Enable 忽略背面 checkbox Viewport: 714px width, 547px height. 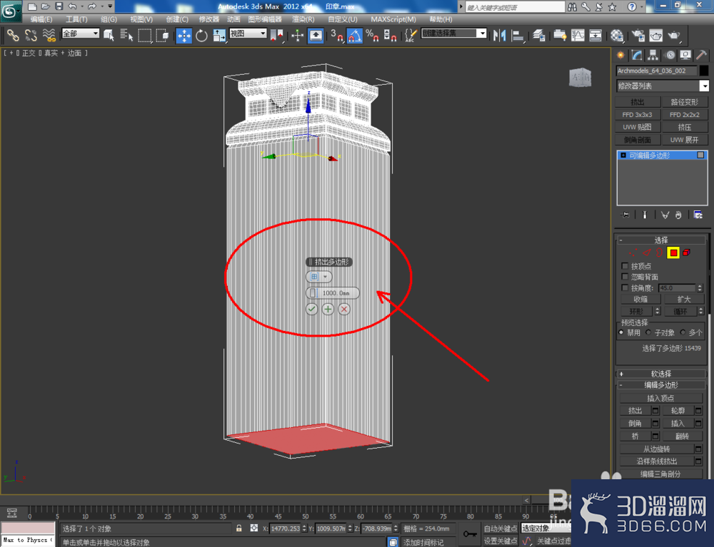pyautogui.click(x=625, y=277)
